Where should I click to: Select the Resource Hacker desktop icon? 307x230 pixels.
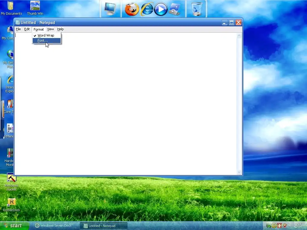[12, 182]
